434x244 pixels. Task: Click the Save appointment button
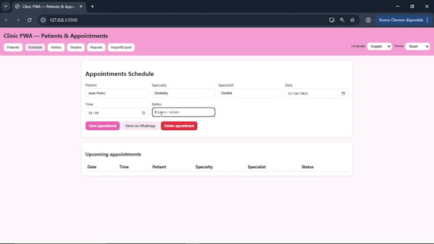tap(102, 126)
